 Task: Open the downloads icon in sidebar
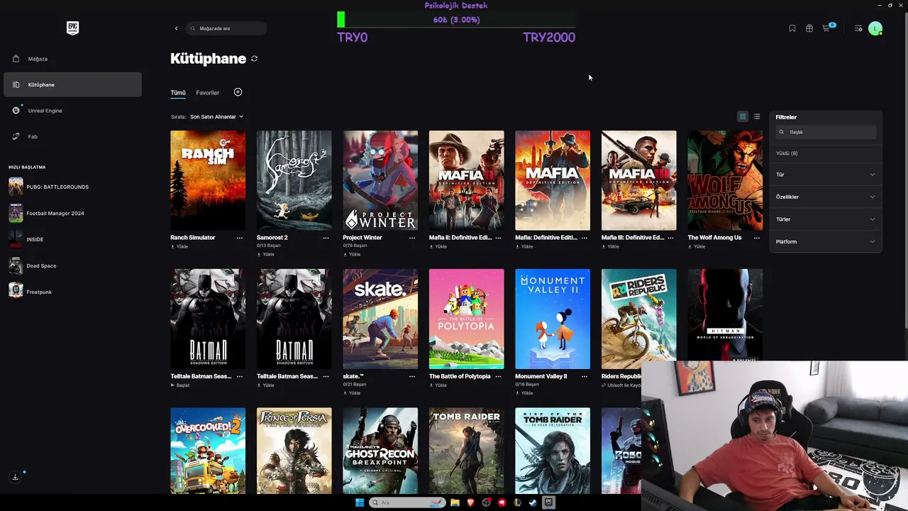15,477
